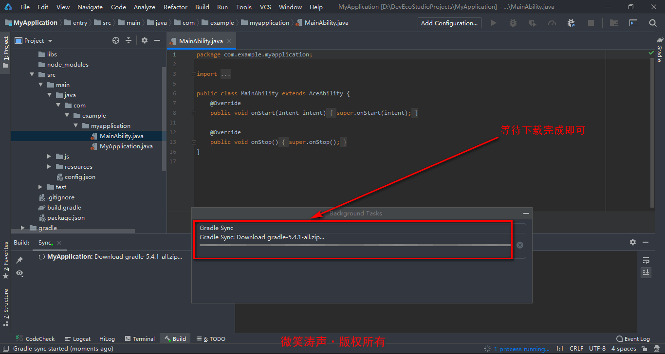
Task: Expand the js folder in project tree
Action: (x=50, y=157)
